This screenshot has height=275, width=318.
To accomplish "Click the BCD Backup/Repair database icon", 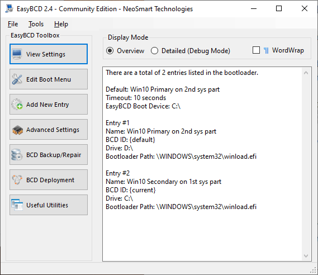I will [17, 155].
